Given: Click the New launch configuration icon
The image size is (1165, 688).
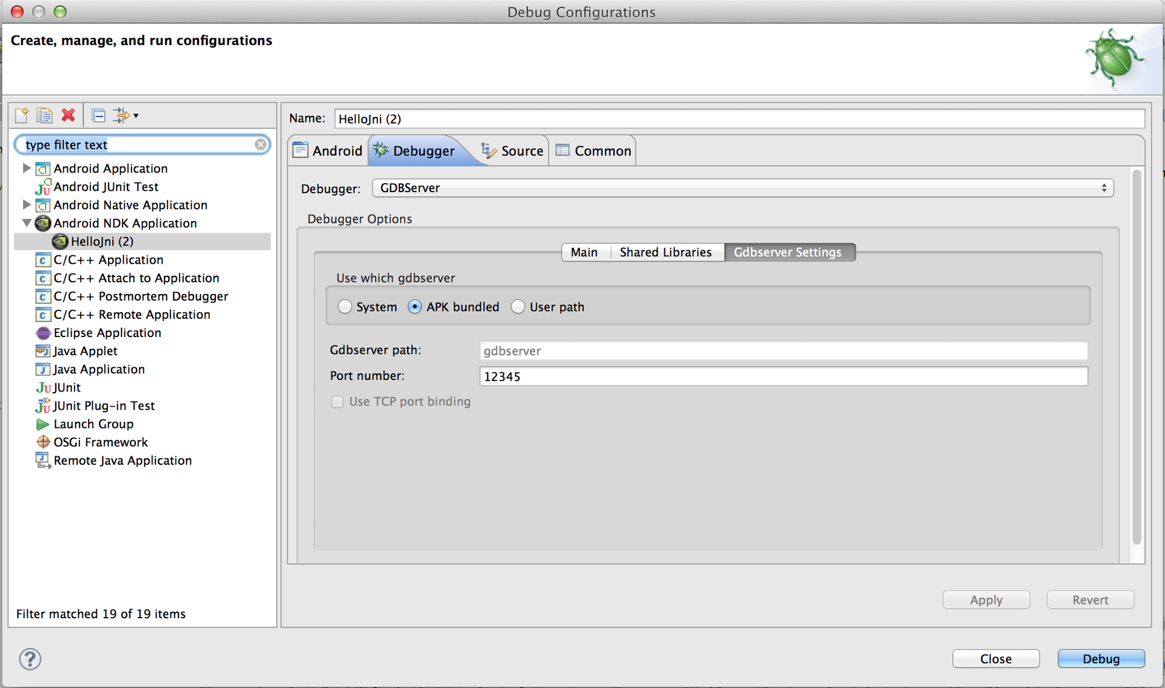Looking at the screenshot, I should tap(22, 115).
